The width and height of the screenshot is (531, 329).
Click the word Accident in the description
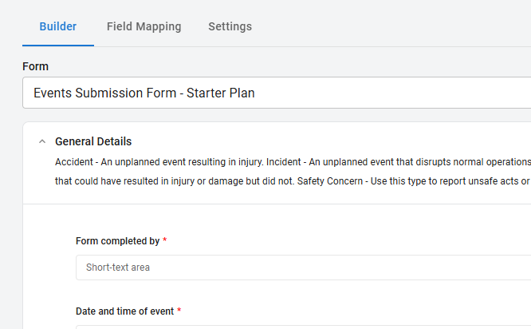coord(74,161)
